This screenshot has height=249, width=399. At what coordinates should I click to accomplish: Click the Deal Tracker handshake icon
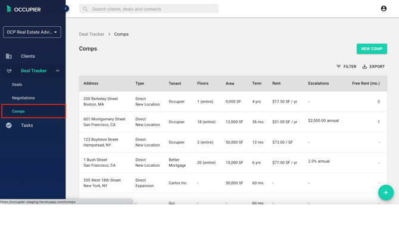point(9,71)
